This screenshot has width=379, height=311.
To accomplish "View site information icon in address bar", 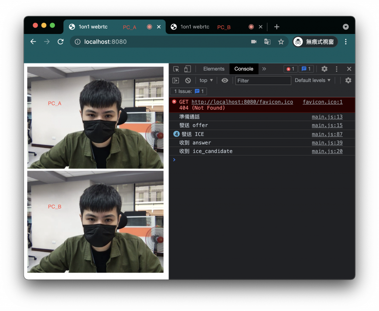I will (78, 42).
